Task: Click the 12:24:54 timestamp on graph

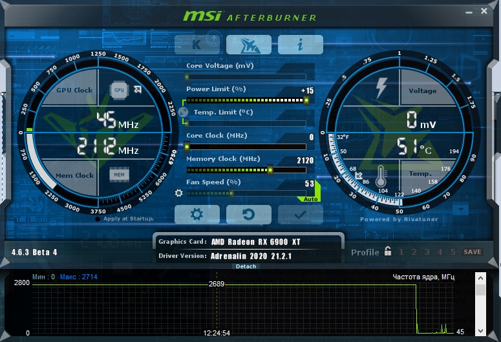Action: tap(217, 333)
